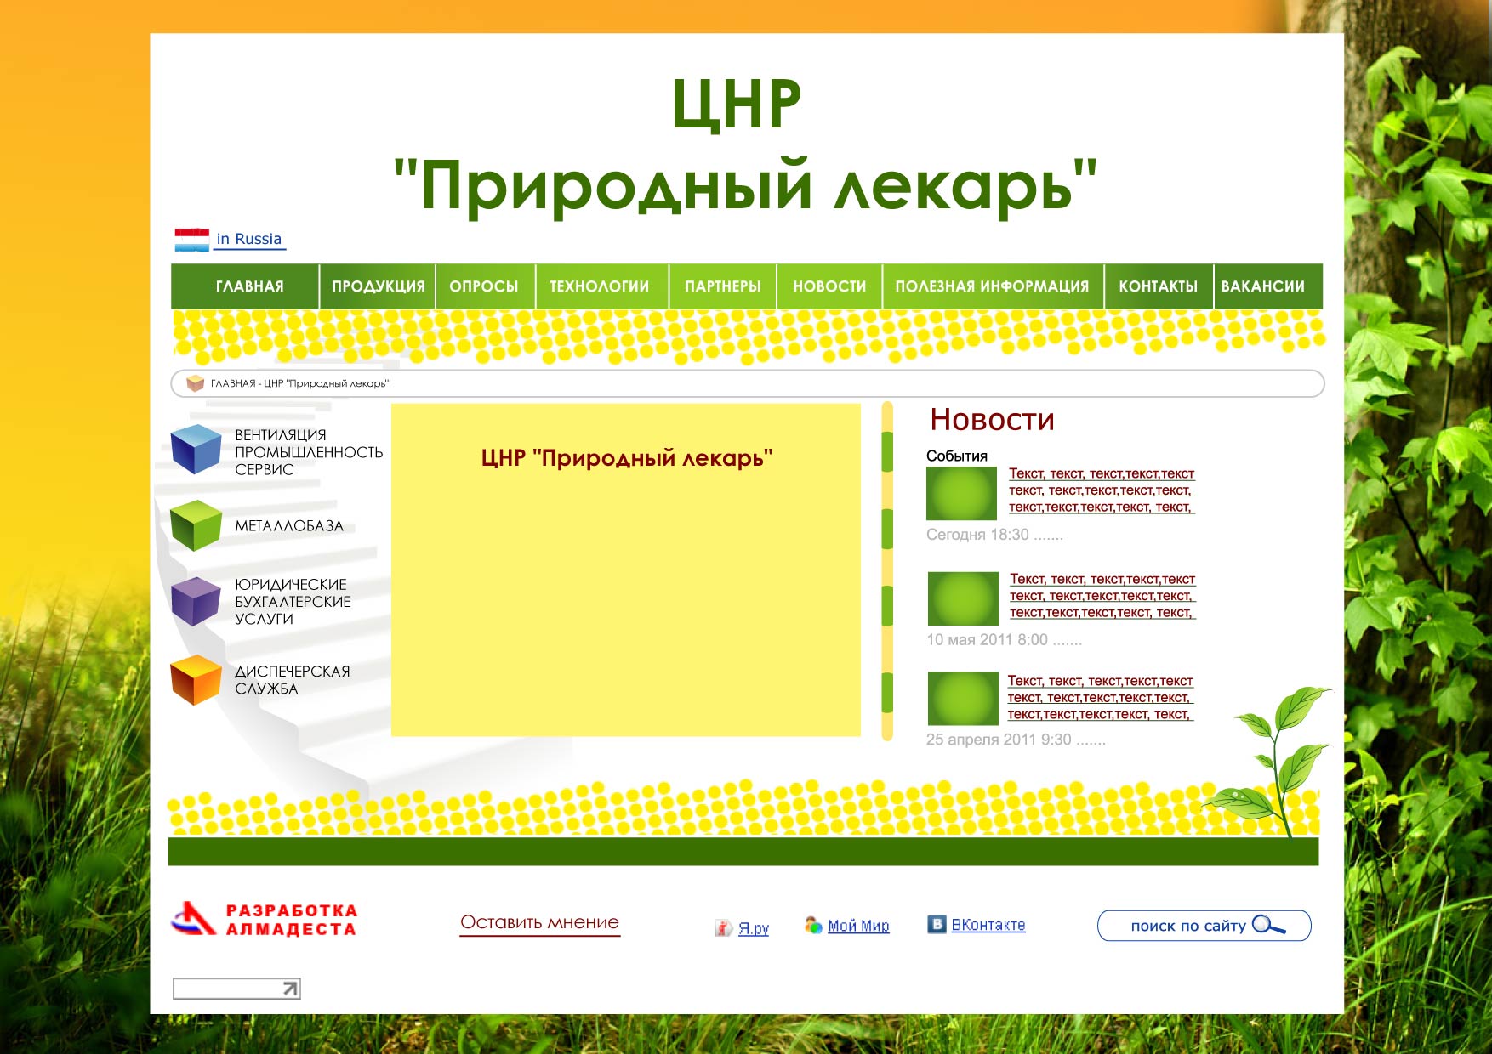Open the ВКонтакте social icon

point(938,924)
